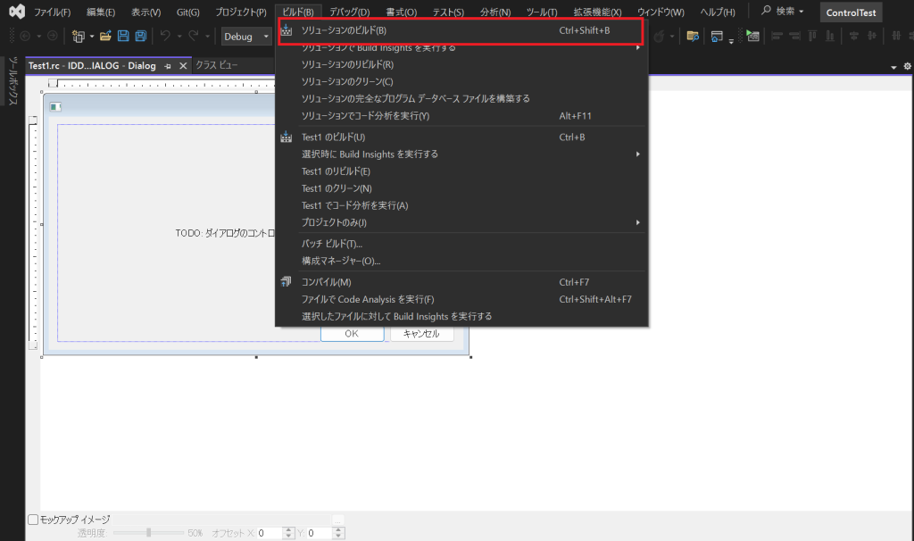The image size is (914, 541).
Task: Click the settings gear icon above editor
Action: pos(907,67)
